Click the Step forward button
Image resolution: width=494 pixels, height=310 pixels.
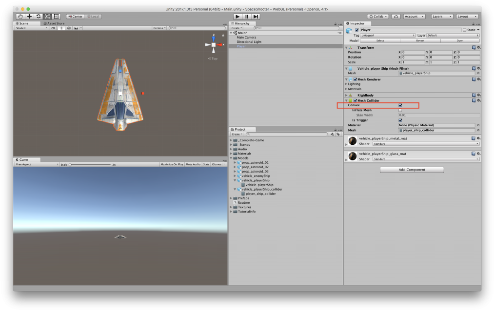pos(256,17)
